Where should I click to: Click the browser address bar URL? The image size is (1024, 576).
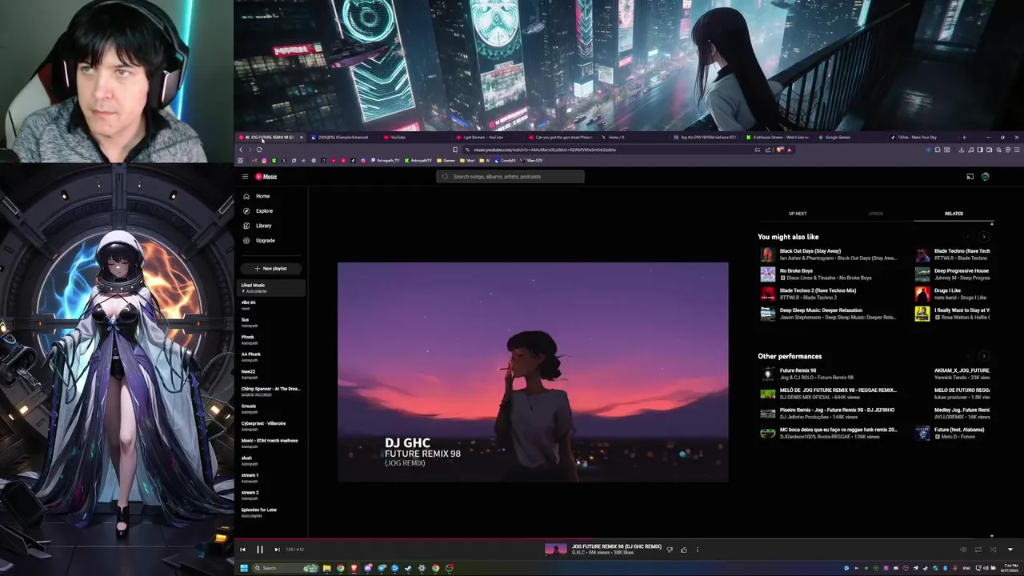click(544, 150)
